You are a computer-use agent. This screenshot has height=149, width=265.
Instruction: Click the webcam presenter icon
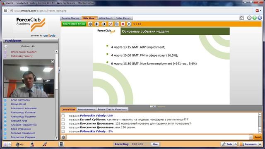(x=32, y=144)
